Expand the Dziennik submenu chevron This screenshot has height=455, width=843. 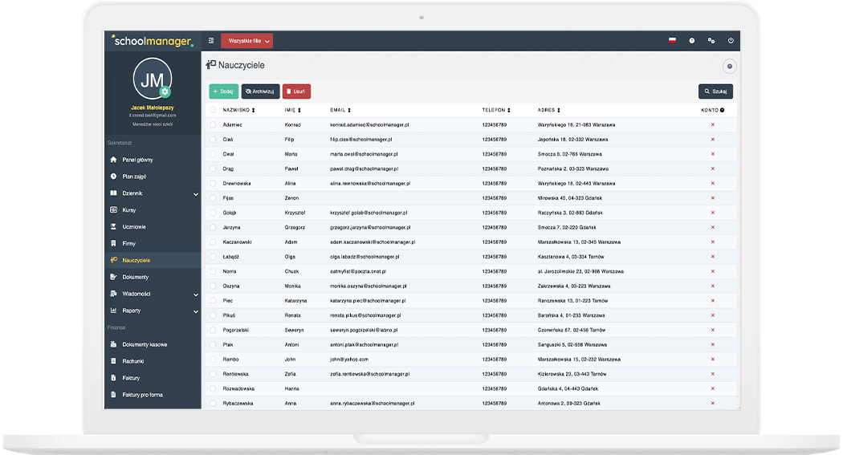(x=195, y=193)
